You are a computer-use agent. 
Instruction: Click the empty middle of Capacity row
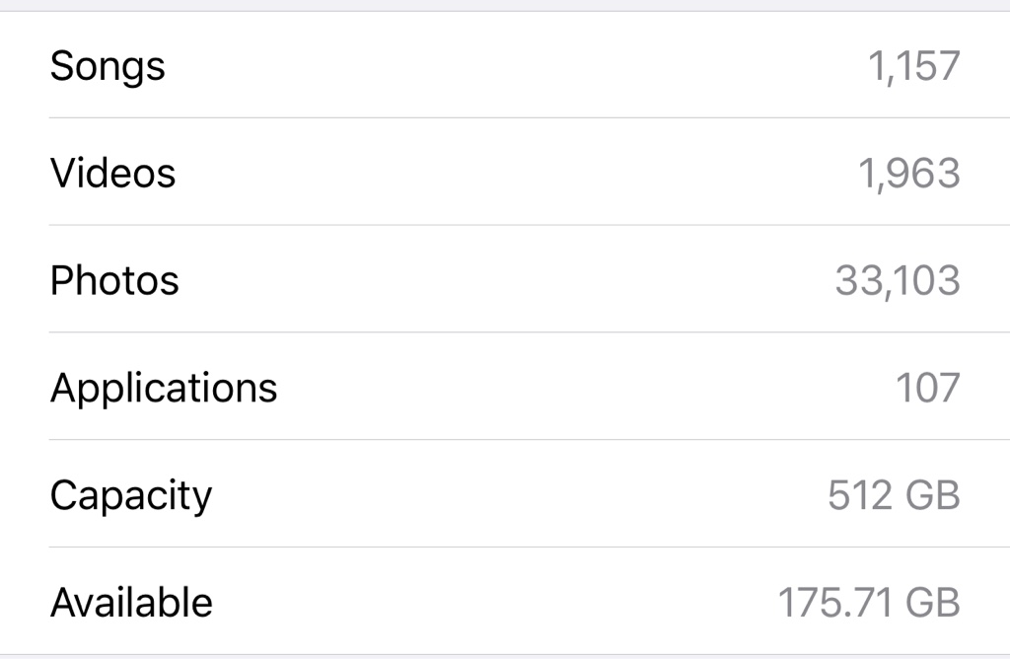(x=515, y=494)
